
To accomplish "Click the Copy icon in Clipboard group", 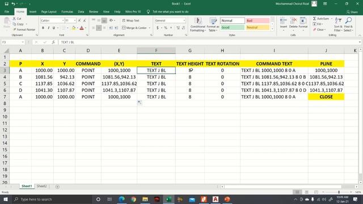I will coord(14,24).
